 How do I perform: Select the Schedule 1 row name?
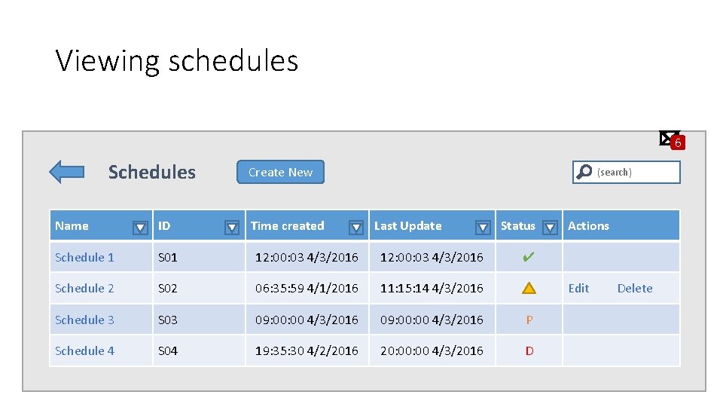point(84,257)
